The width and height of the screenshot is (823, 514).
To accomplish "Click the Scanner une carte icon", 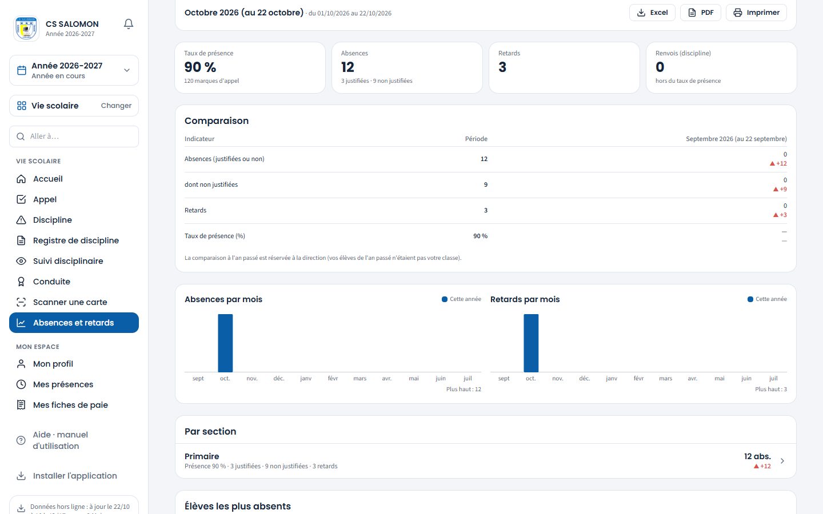I will 21,302.
